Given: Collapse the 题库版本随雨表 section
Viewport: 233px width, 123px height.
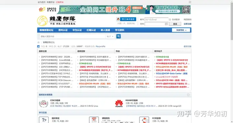Looking at the screenshot, I should (x=188, y=95).
